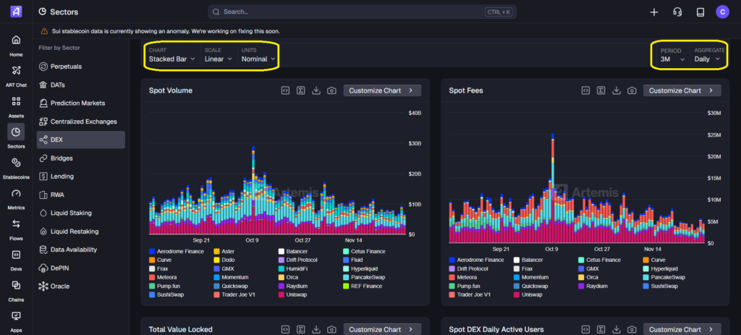
Task: Open support via the headset icon
Action: click(x=677, y=12)
